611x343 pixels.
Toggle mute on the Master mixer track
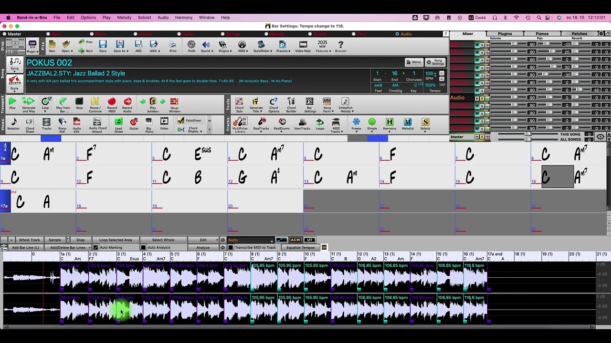[x=476, y=137]
